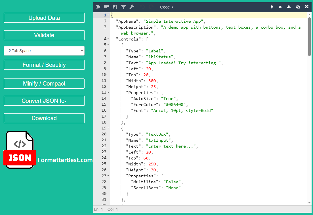313x215 pixels.
Task: Click the sort contents icon
Action: coord(115,7)
